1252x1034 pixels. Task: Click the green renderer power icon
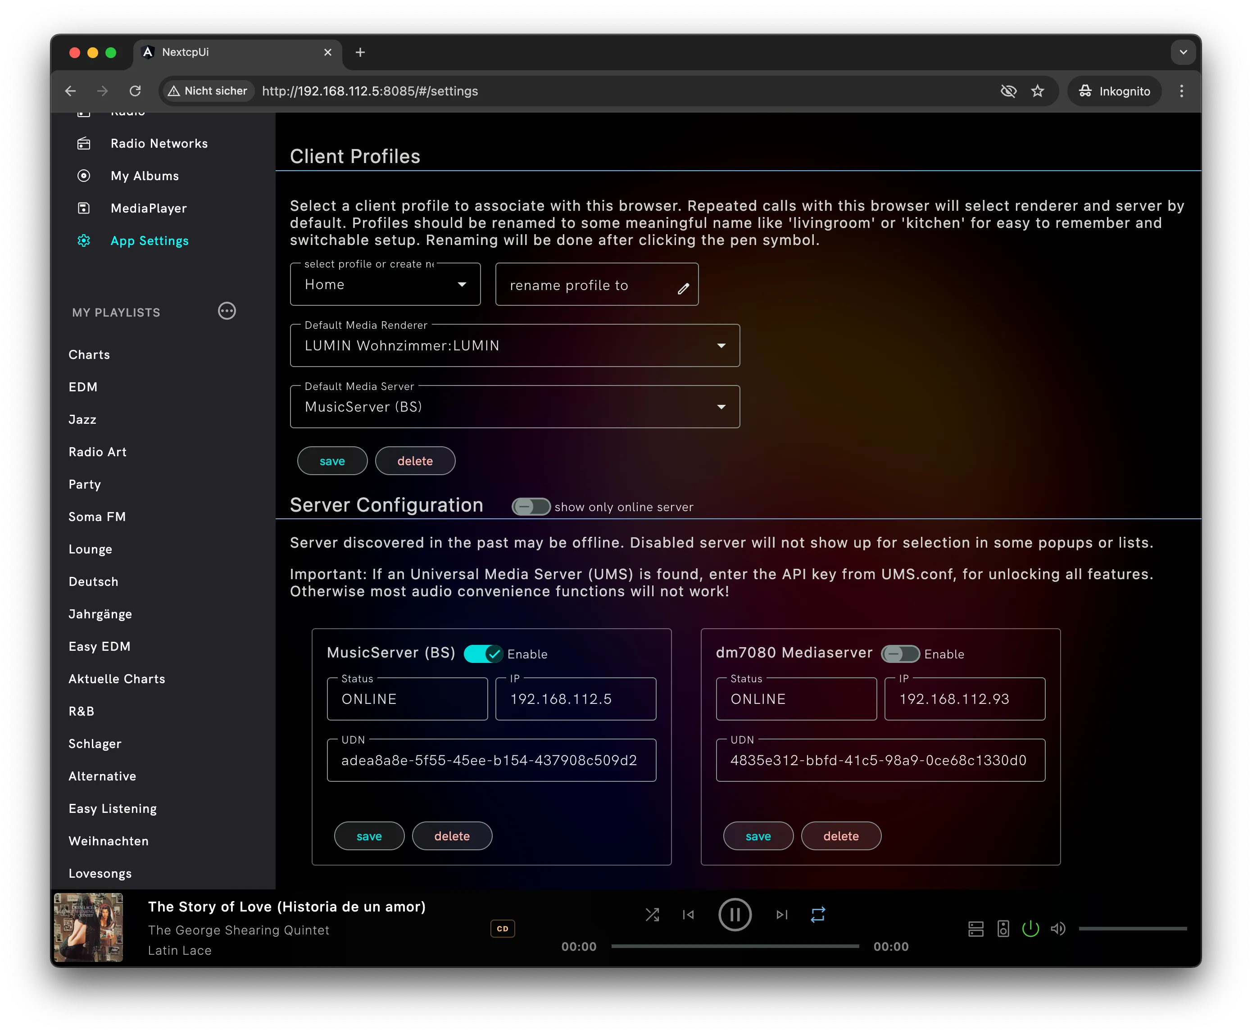click(x=1030, y=929)
